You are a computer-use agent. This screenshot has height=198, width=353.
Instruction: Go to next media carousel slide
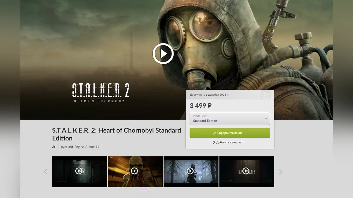281,172
